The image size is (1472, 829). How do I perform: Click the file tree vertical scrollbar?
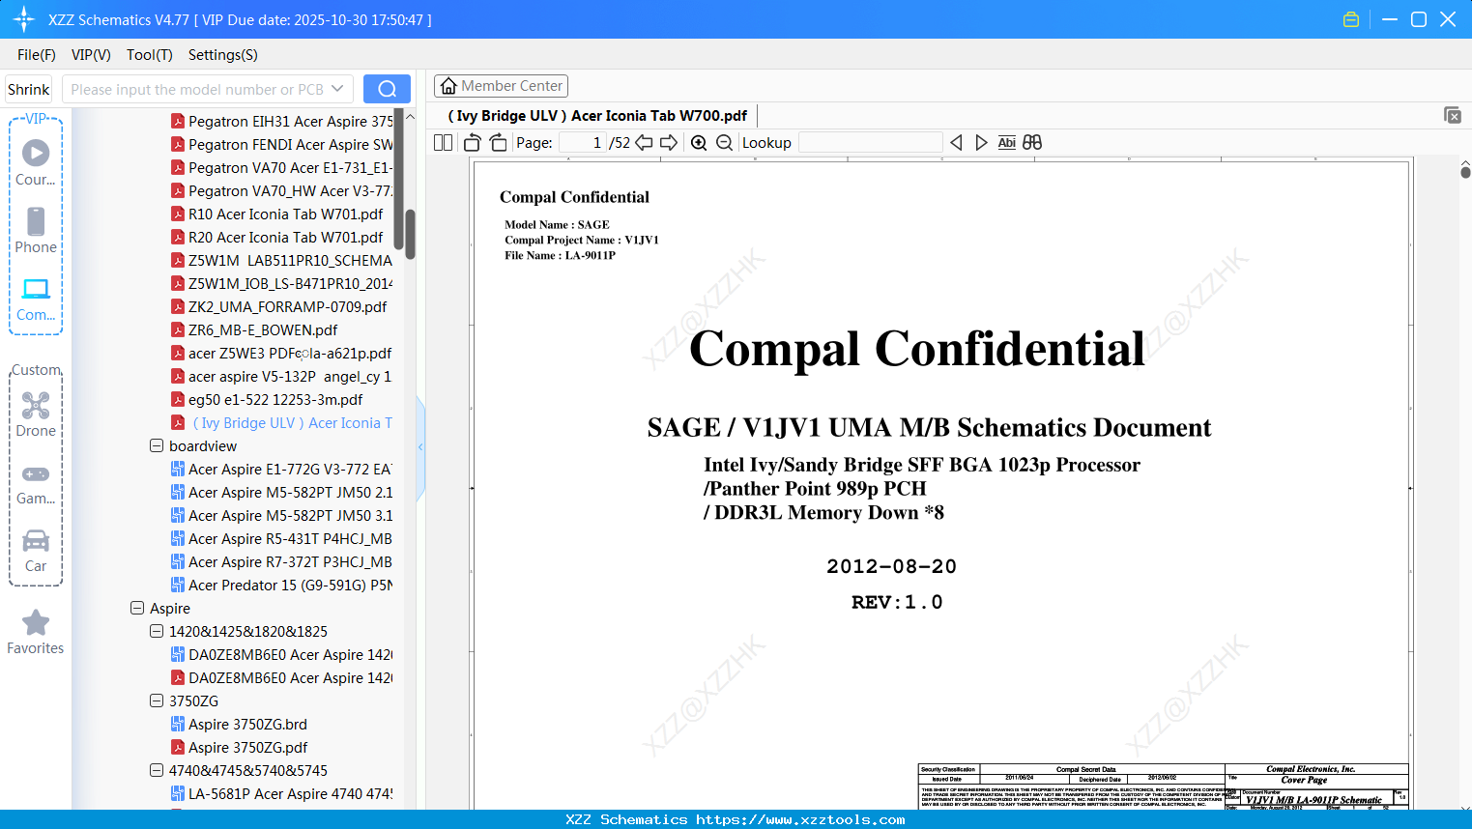[410, 234]
